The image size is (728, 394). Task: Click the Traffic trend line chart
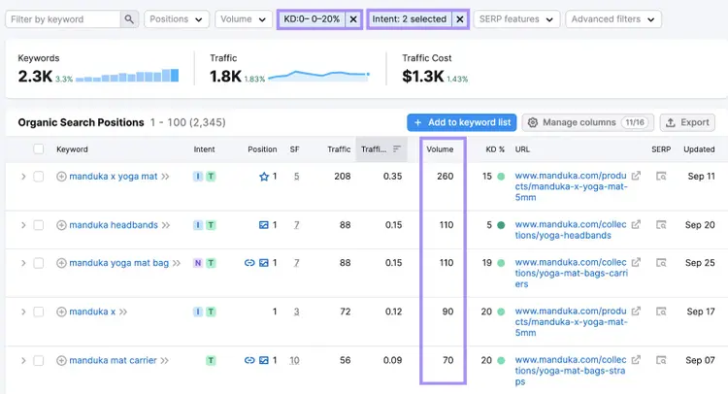[x=319, y=75]
